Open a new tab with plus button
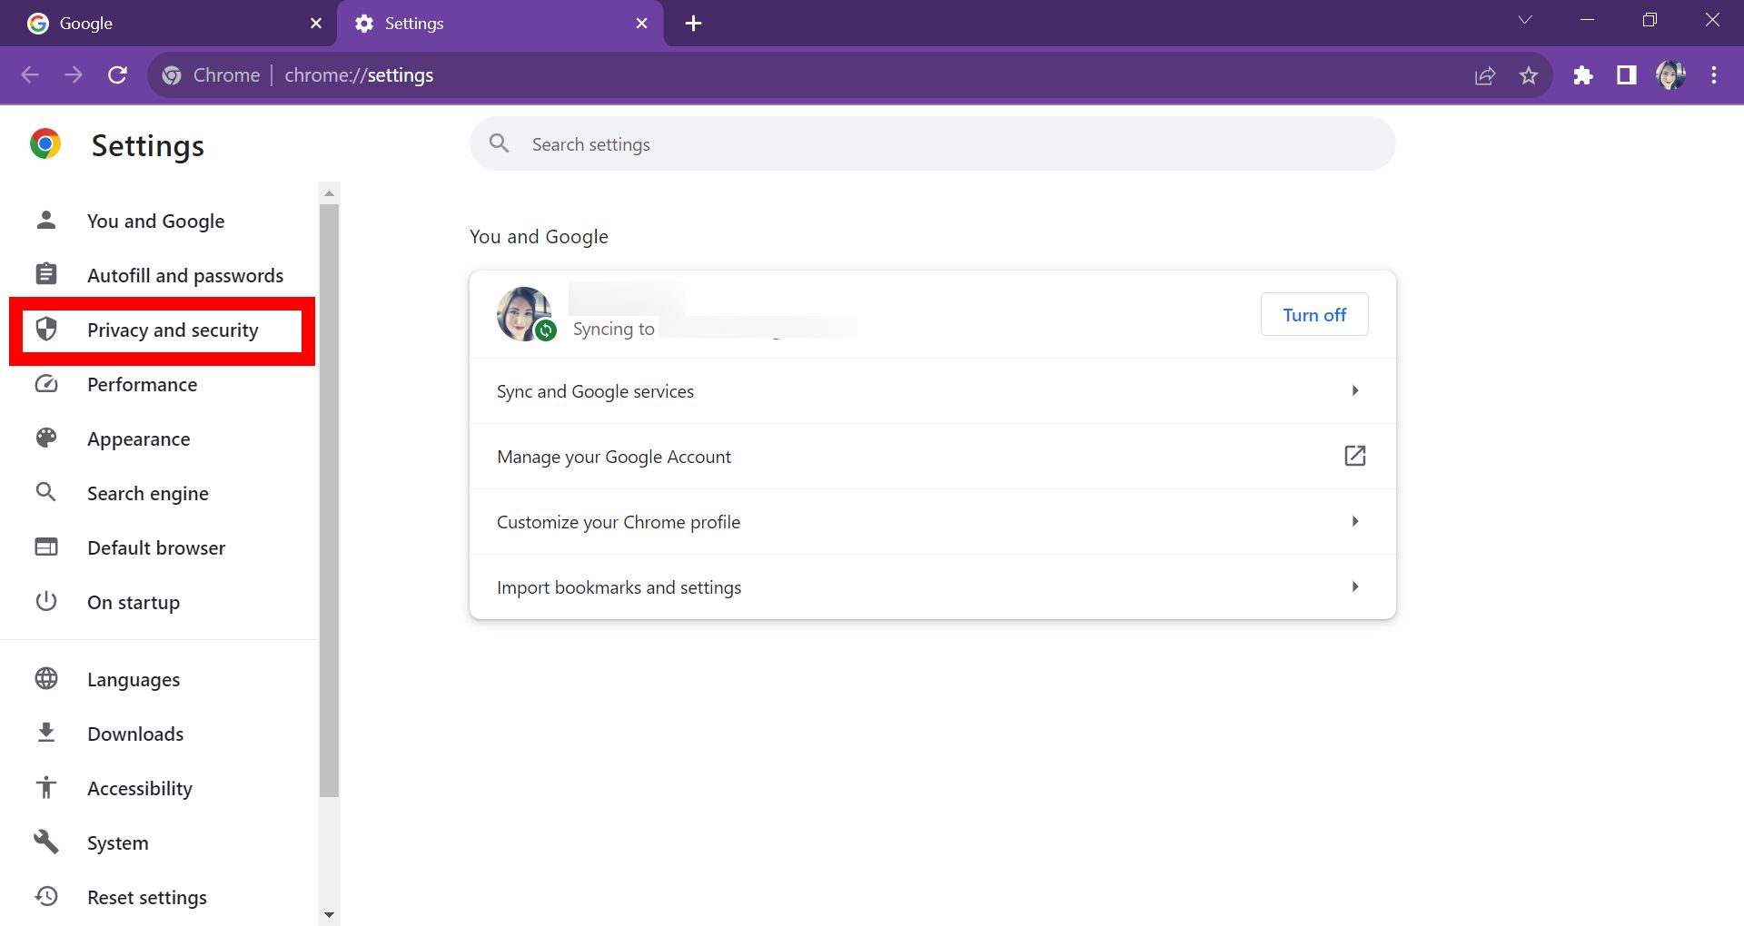The height and width of the screenshot is (926, 1744). pyautogui.click(x=693, y=24)
